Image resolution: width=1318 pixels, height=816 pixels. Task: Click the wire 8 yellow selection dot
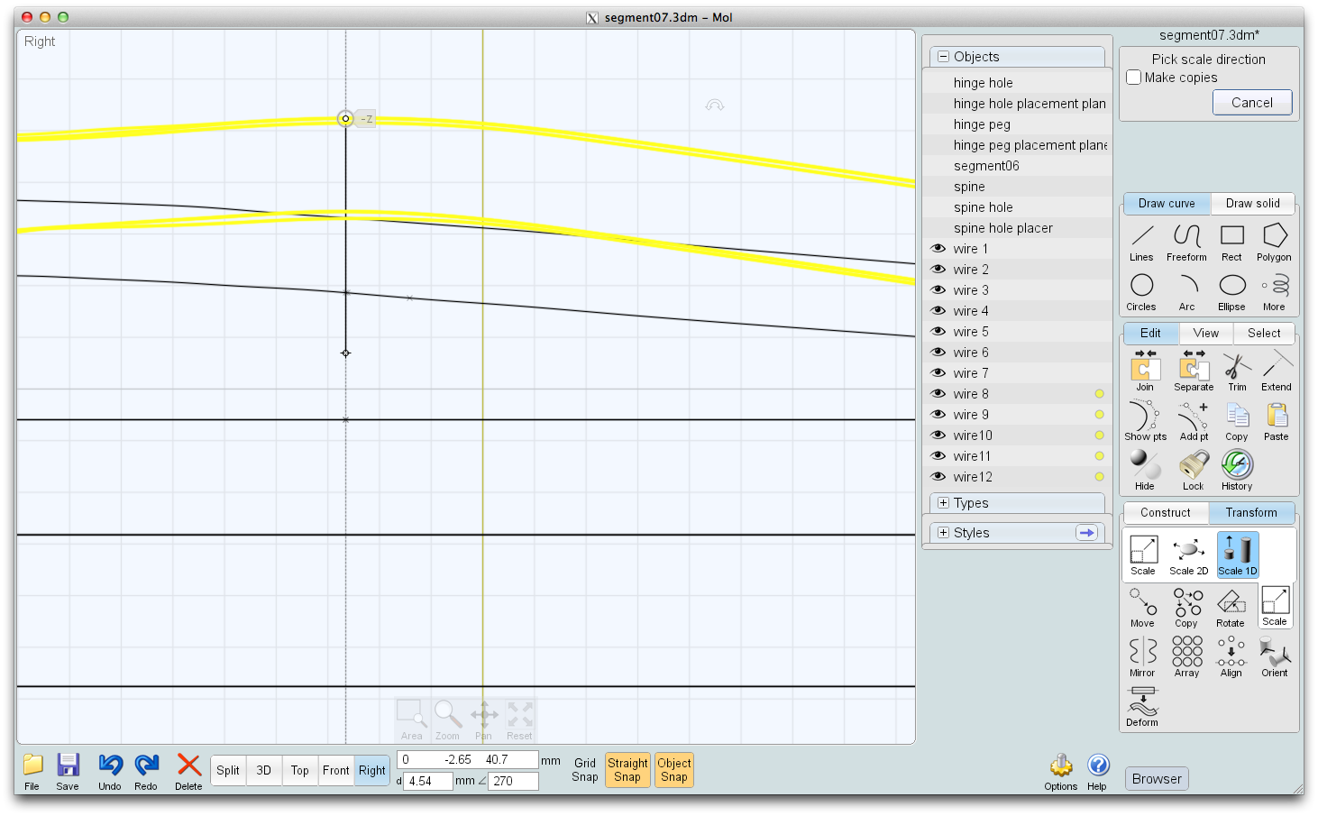1099,394
